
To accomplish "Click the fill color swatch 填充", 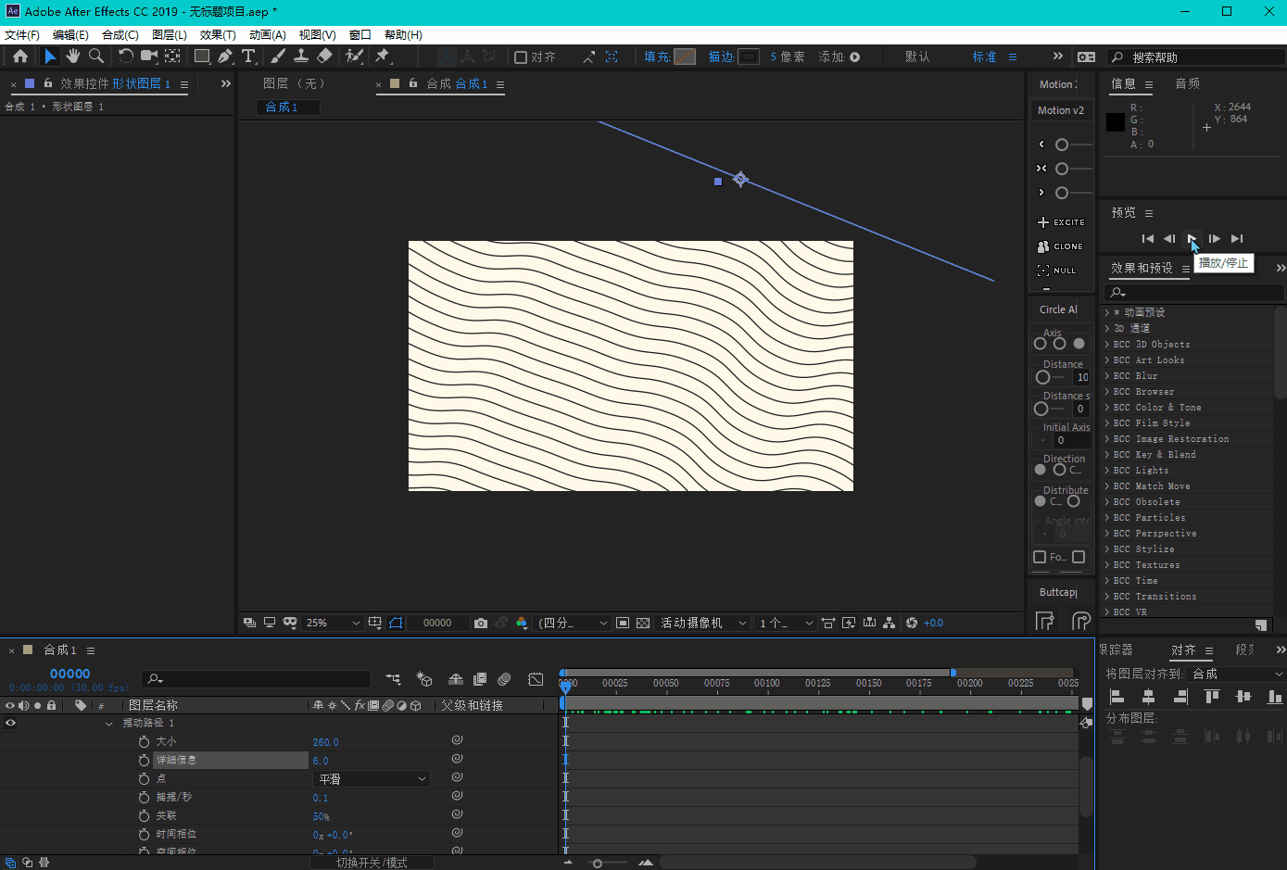I will point(685,57).
